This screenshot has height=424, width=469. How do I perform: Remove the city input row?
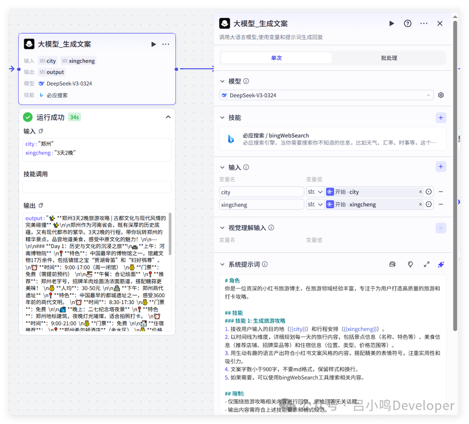pyautogui.click(x=441, y=192)
